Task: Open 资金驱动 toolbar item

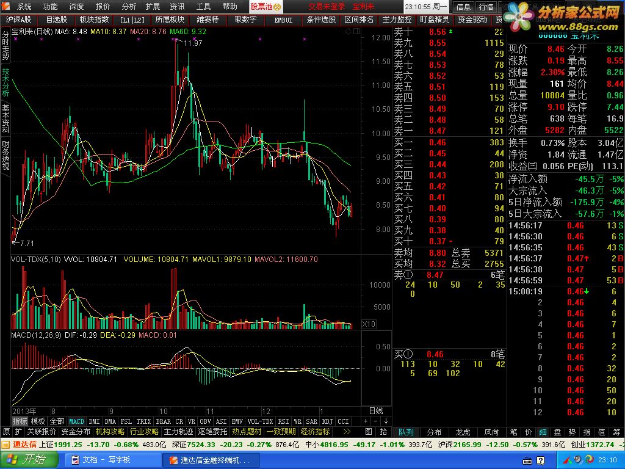Action: pyautogui.click(x=472, y=19)
